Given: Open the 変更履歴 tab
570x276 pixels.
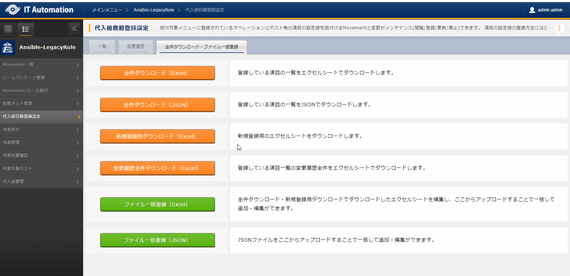Looking at the screenshot, I should [x=136, y=47].
